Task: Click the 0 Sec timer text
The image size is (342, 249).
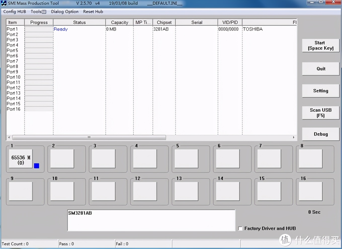Action: click(314, 212)
